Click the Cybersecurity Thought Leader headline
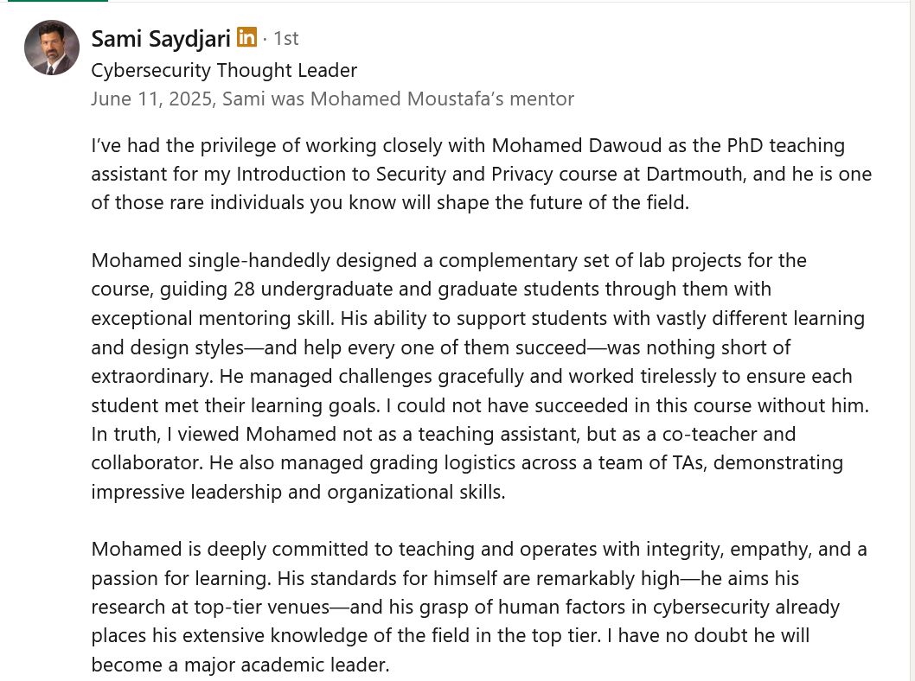Image resolution: width=915 pixels, height=681 pixels. click(224, 70)
